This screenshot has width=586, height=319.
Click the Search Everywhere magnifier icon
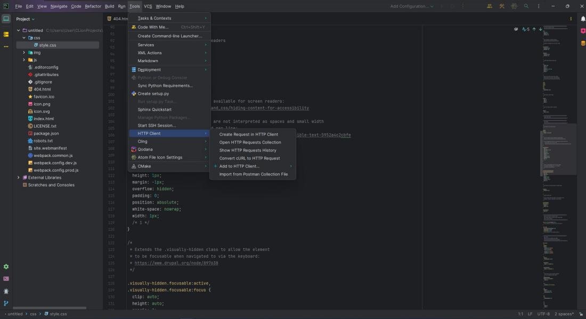pos(526,6)
